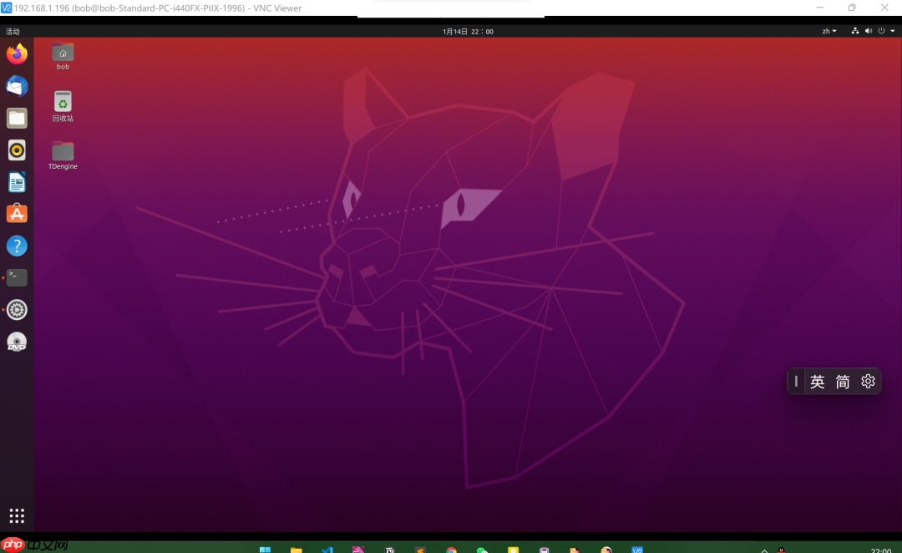Click 活动 in the top bar
This screenshot has width=902, height=553.
pos(13,31)
